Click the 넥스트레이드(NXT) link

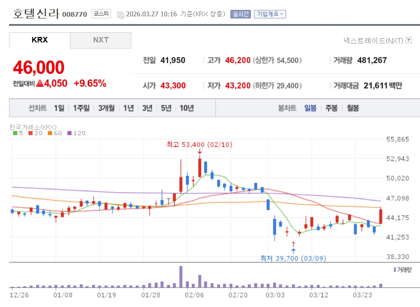point(373,40)
